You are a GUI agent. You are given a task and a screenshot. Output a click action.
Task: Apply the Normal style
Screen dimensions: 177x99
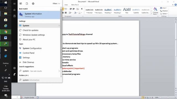pos(89,11)
